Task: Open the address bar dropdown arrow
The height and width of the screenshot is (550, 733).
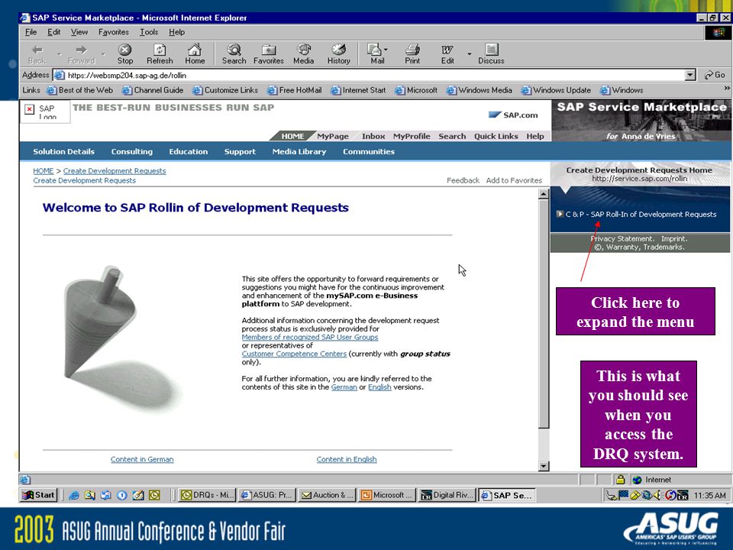Action: click(690, 75)
